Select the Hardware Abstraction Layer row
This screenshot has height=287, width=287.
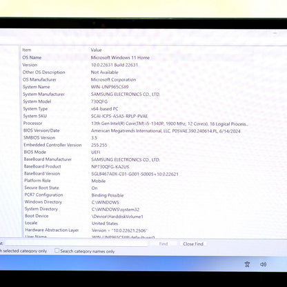click(154, 230)
